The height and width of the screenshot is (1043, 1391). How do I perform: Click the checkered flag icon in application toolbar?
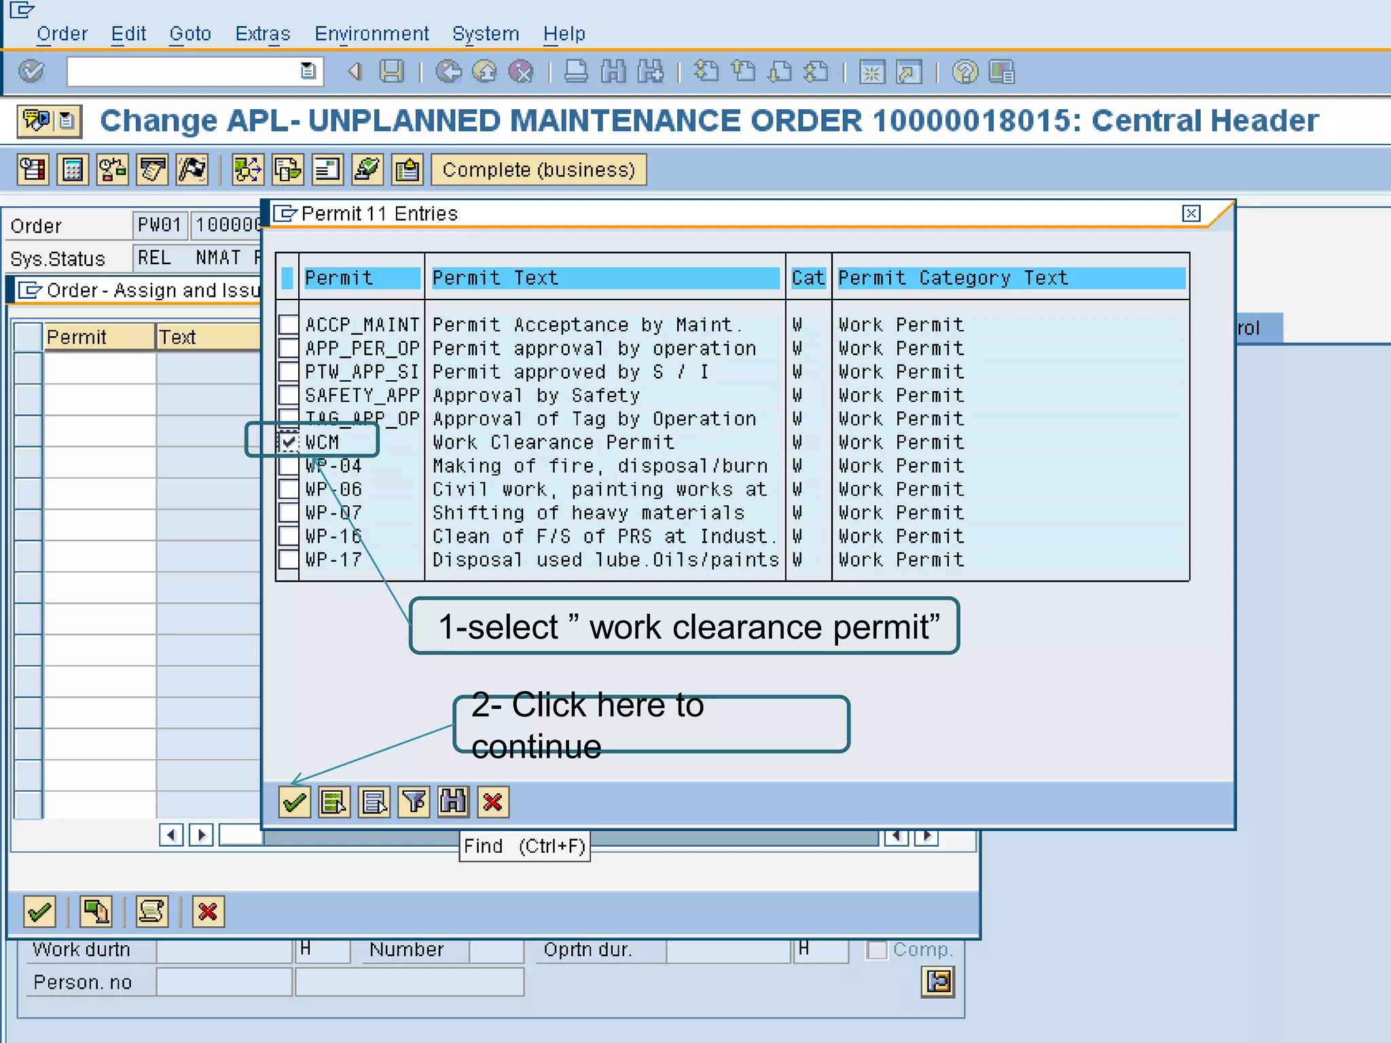[x=192, y=170]
